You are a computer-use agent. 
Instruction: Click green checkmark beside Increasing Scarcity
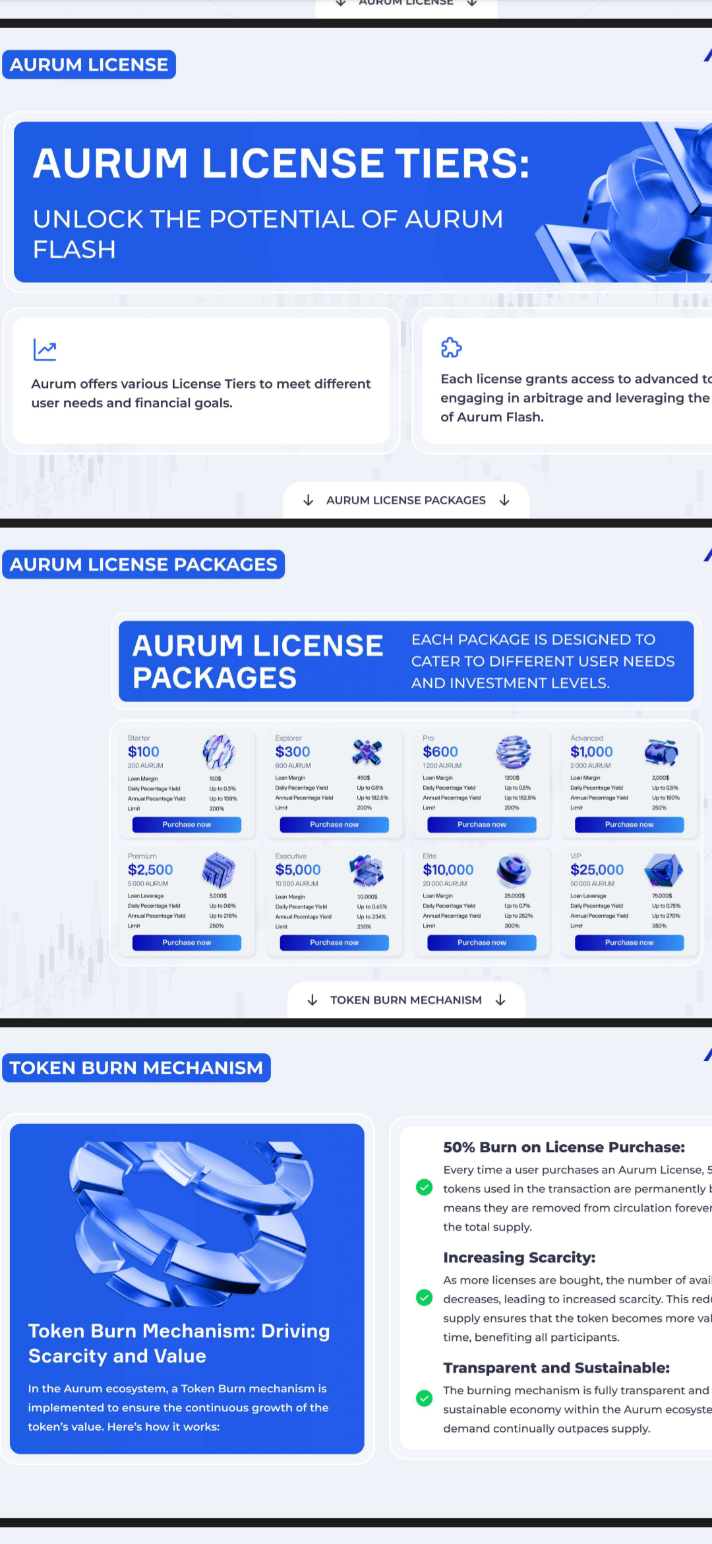click(x=425, y=1298)
